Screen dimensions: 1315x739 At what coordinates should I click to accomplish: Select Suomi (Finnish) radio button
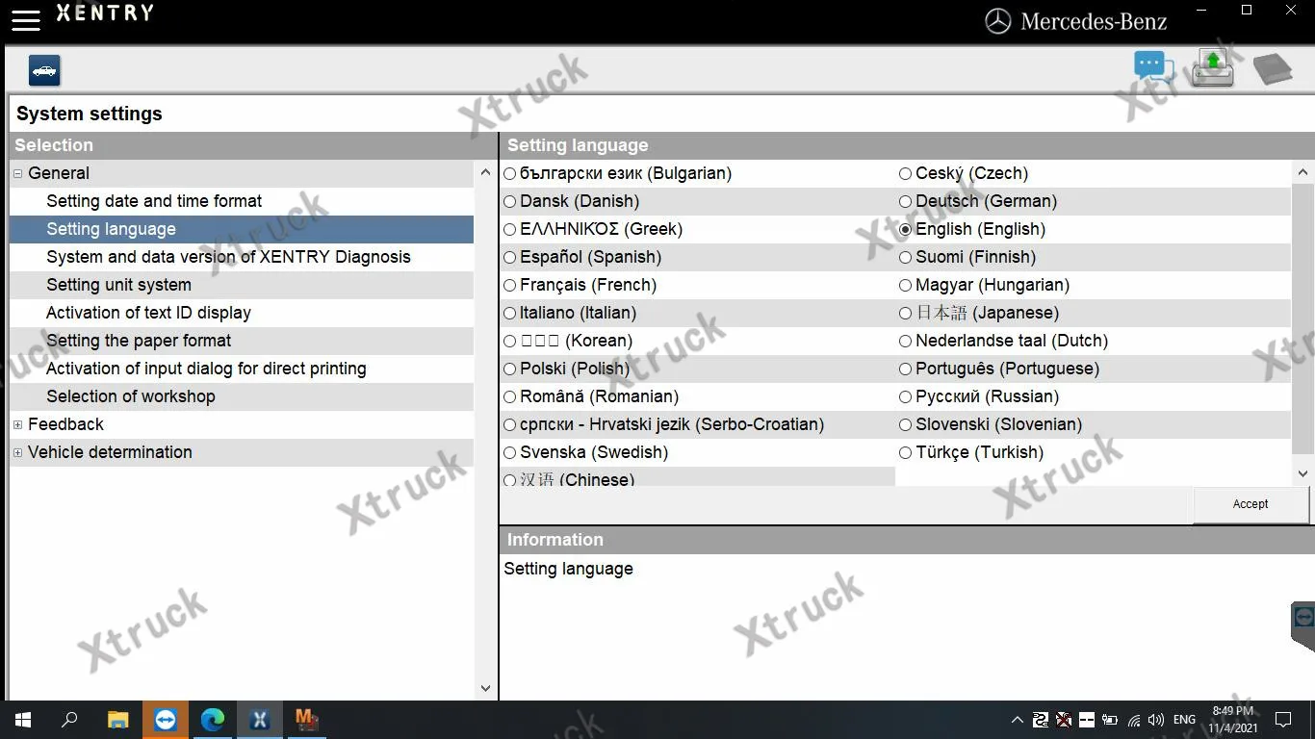[905, 258]
